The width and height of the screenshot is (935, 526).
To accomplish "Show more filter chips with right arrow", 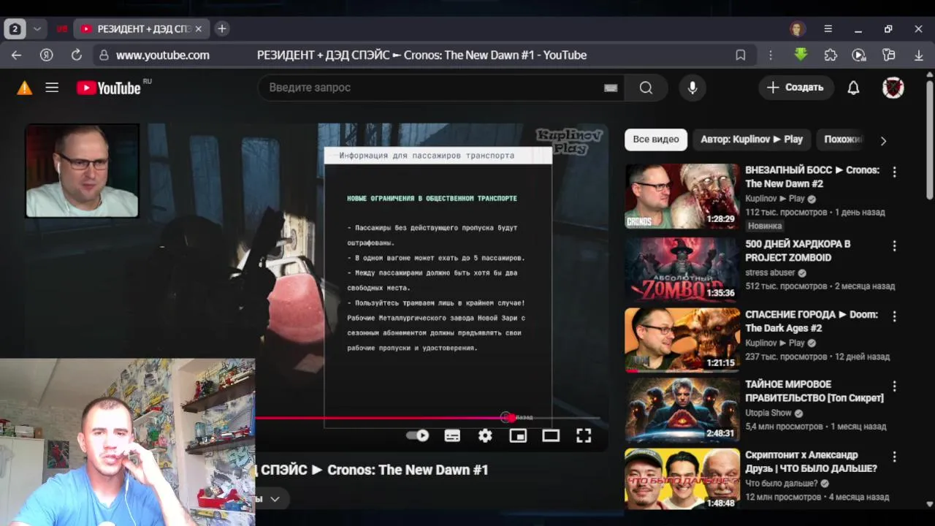I will 883,140.
